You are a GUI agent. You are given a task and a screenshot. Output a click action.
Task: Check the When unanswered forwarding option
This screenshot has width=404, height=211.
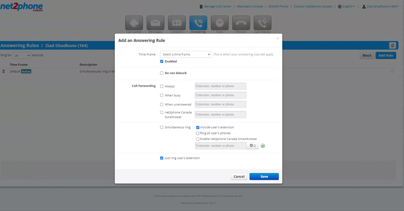tap(162, 104)
